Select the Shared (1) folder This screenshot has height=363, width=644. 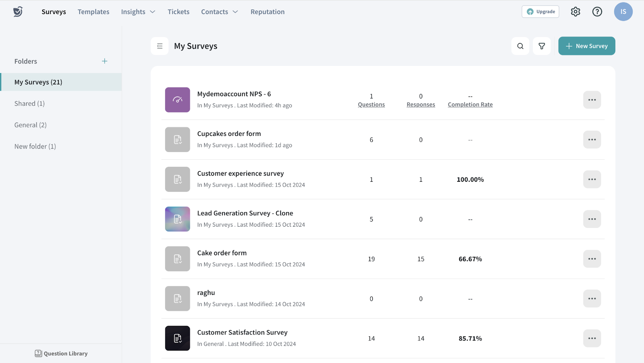(x=29, y=103)
